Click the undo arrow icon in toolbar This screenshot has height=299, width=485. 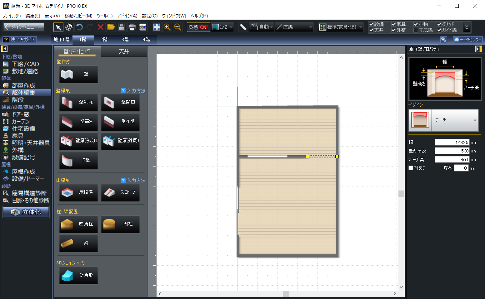coord(79,27)
